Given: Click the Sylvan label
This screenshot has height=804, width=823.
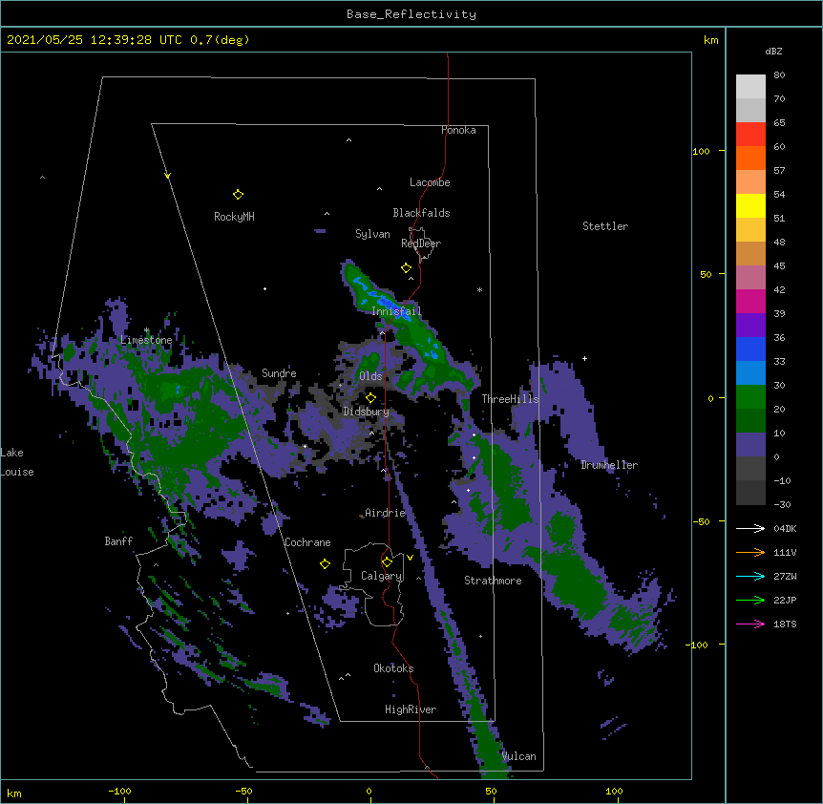Looking at the screenshot, I should [372, 234].
